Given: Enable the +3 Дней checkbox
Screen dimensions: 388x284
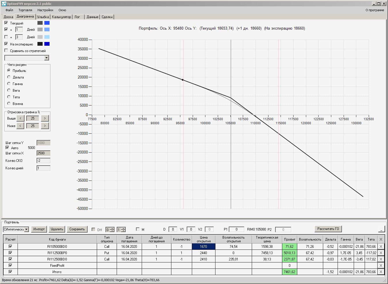Looking at the screenshot, I should [6, 37].
